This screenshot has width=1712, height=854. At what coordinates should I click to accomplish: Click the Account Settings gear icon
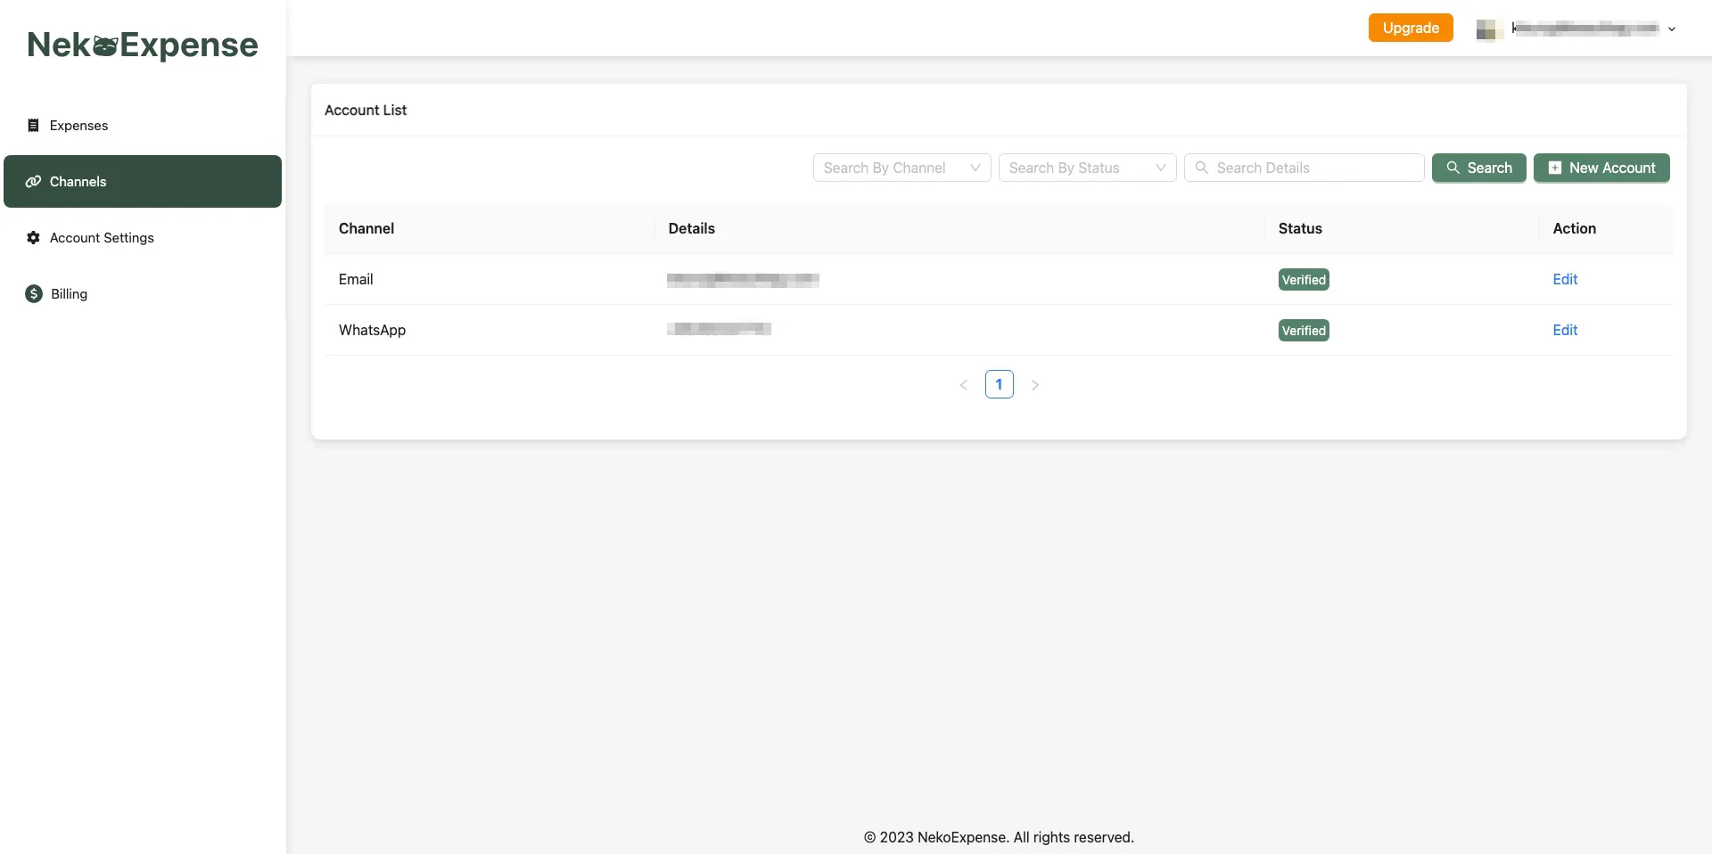[x=33, y=238]
